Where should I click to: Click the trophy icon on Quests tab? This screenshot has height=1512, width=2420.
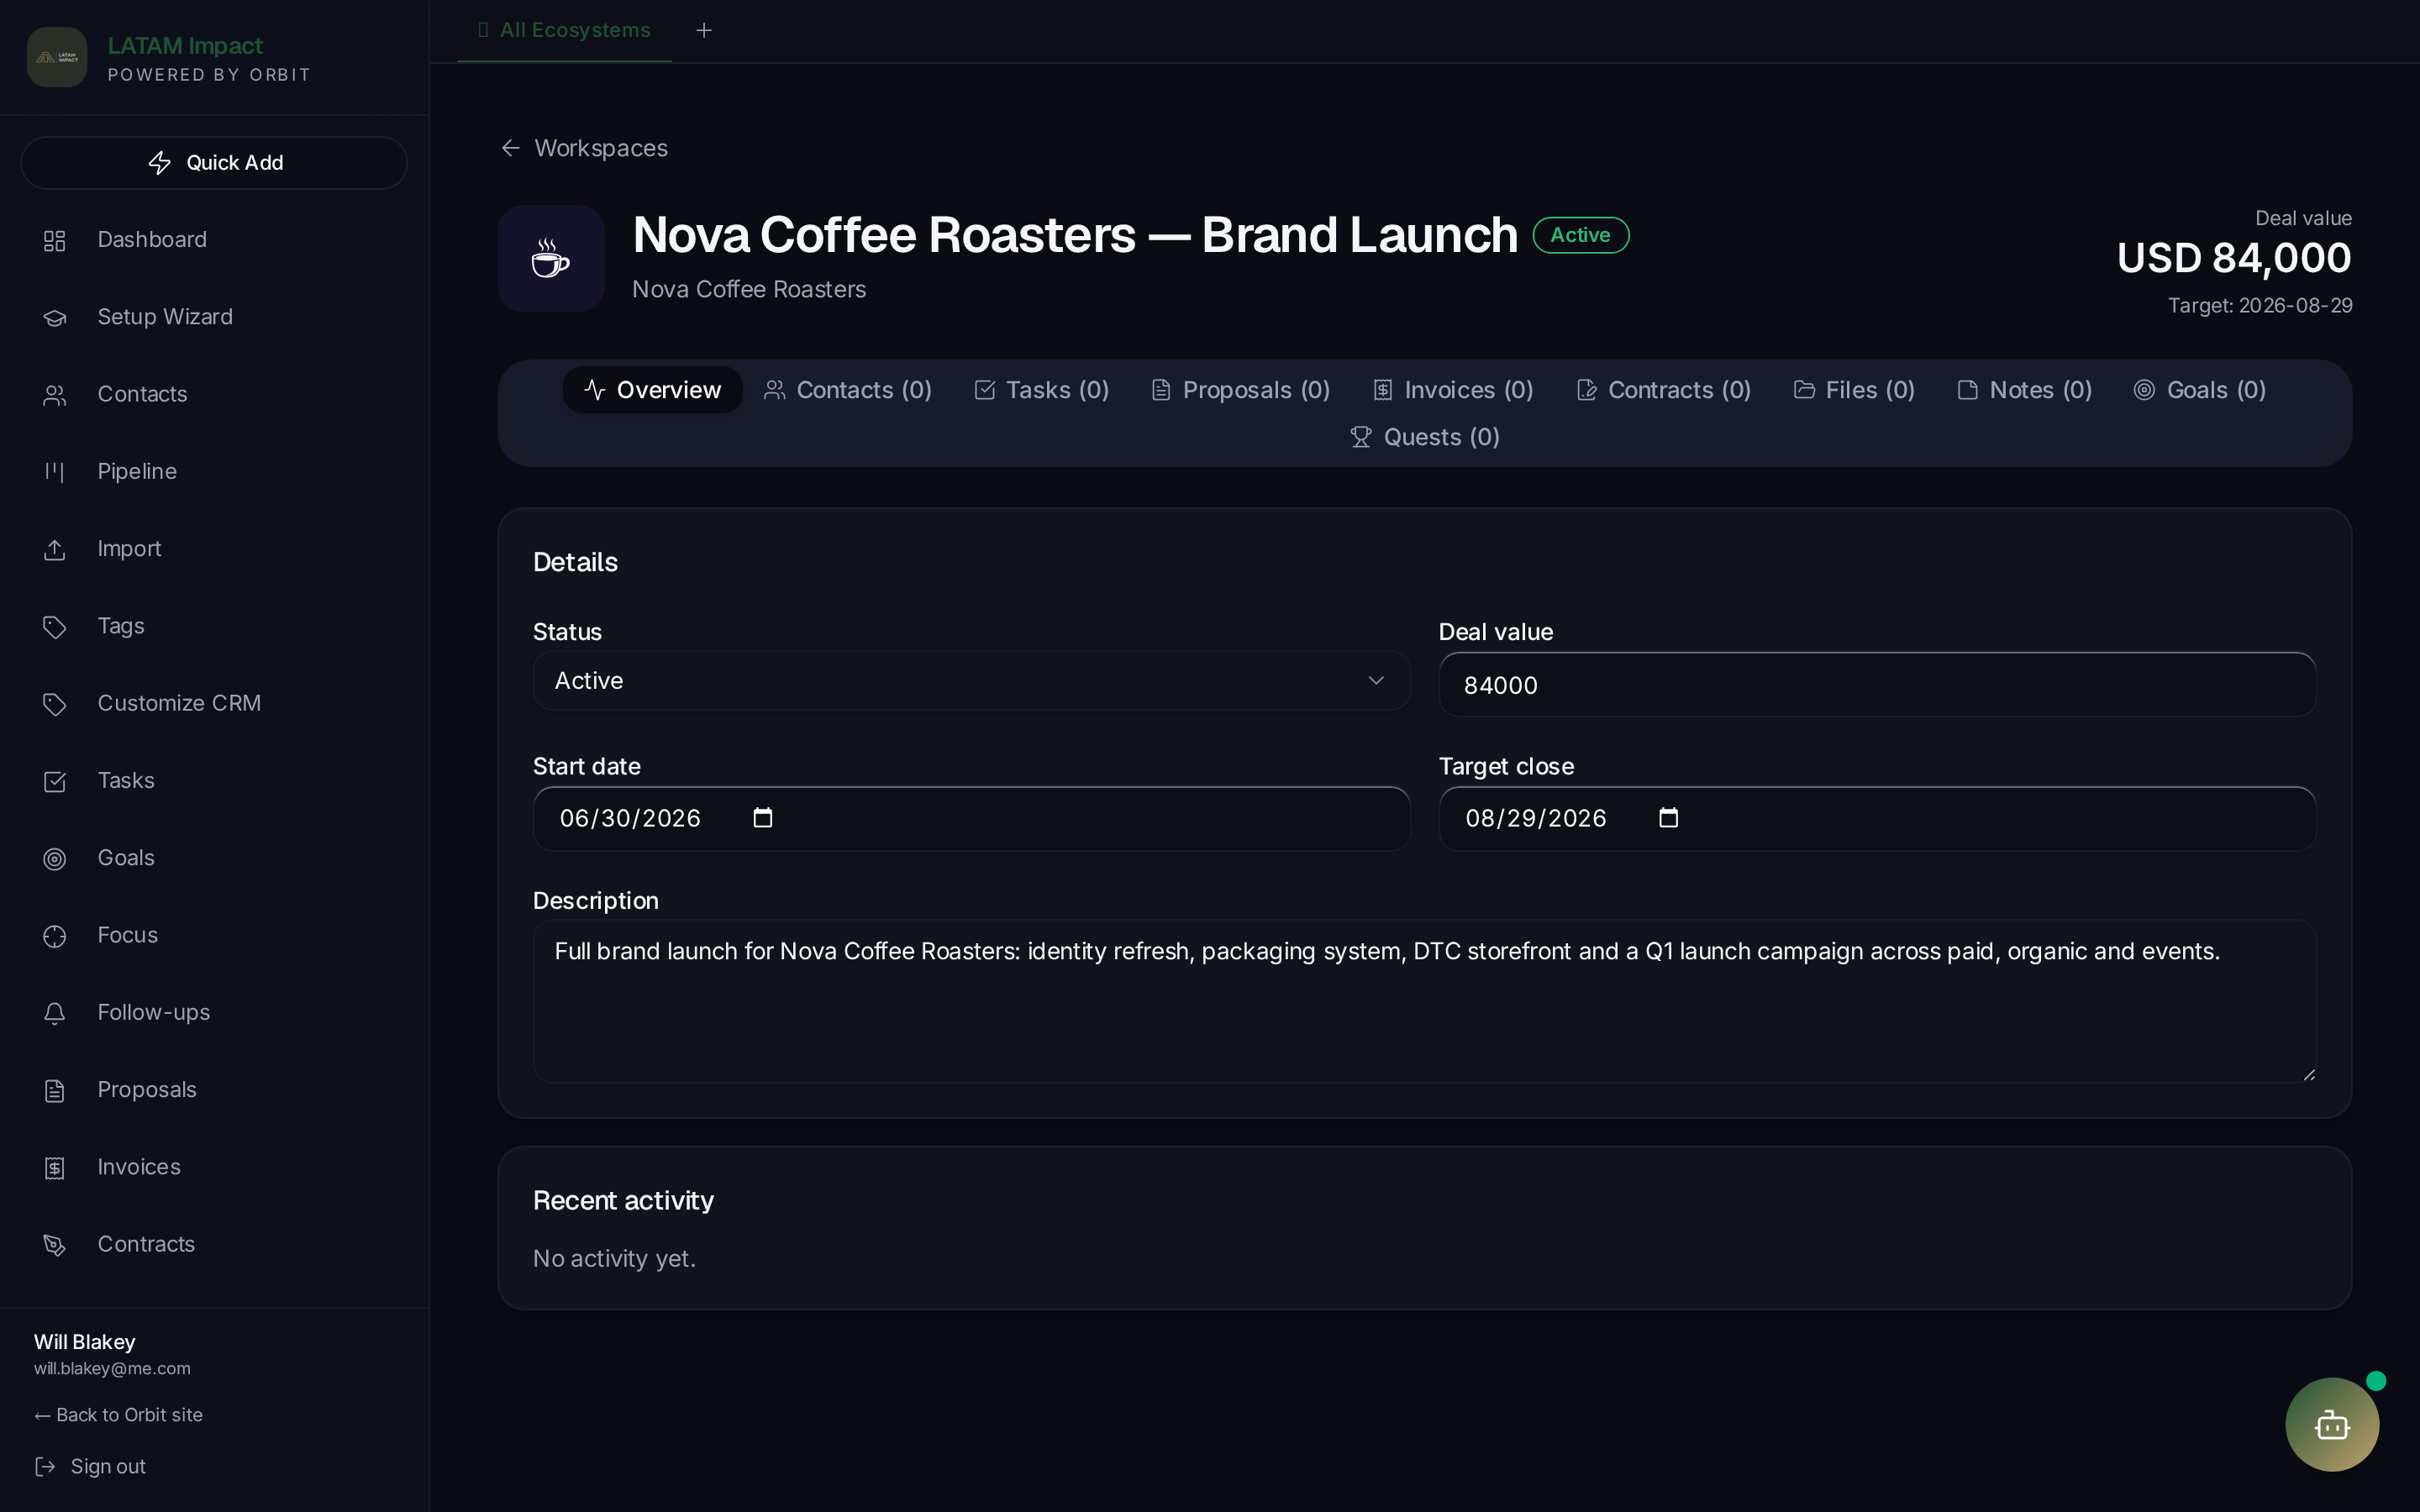pyautogui.click(x=1361, y=437)
